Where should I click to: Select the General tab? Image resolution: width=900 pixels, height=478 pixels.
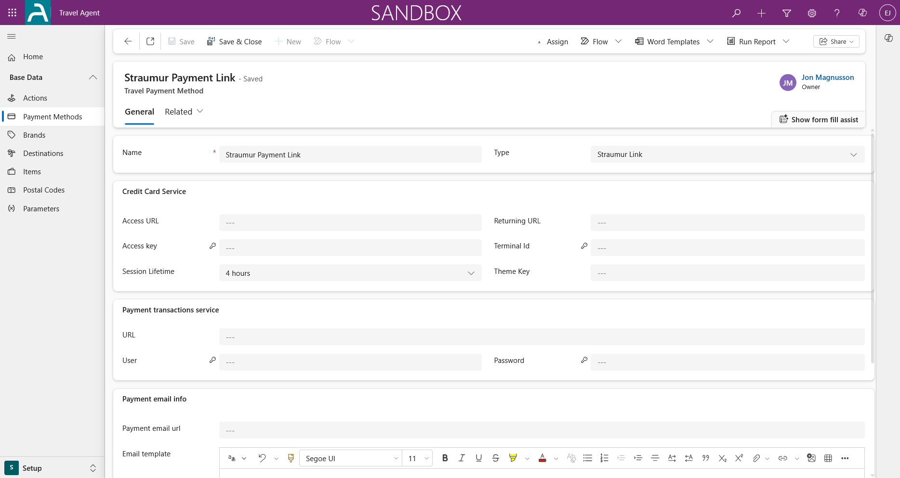(139, 112)
